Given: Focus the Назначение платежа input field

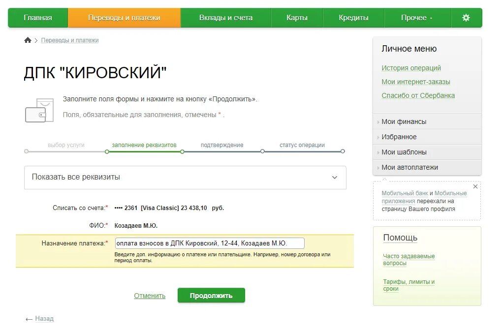Looking at the screenshot, I should (x=210, y=243).
